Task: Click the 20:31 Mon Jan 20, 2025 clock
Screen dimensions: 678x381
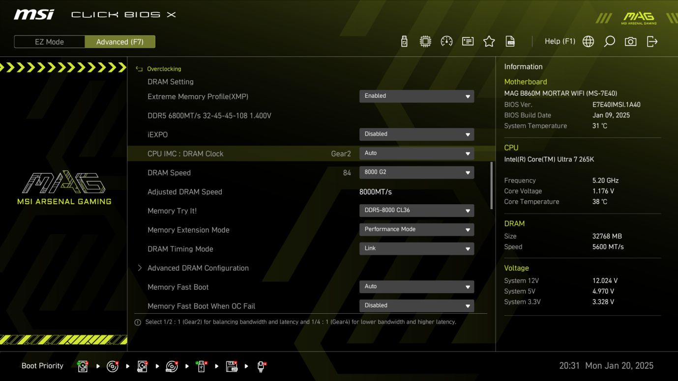Action: [x=606, y=366]
